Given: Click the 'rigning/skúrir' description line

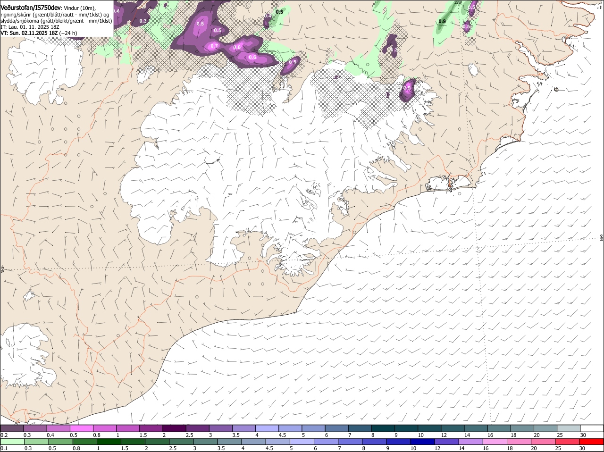Looking at the screenshot, I should click(55, 15).
